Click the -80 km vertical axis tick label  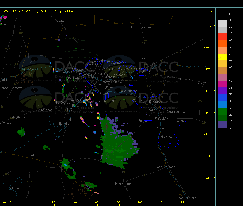(209, 26)
